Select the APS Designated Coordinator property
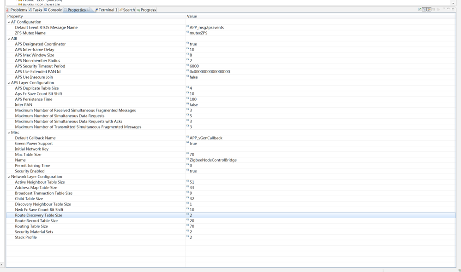 40,44
